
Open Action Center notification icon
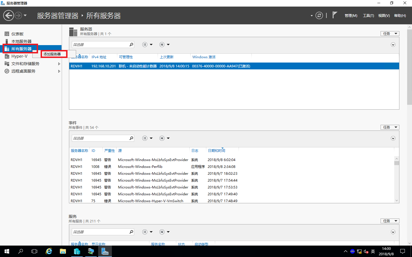[x=403, y=251]
